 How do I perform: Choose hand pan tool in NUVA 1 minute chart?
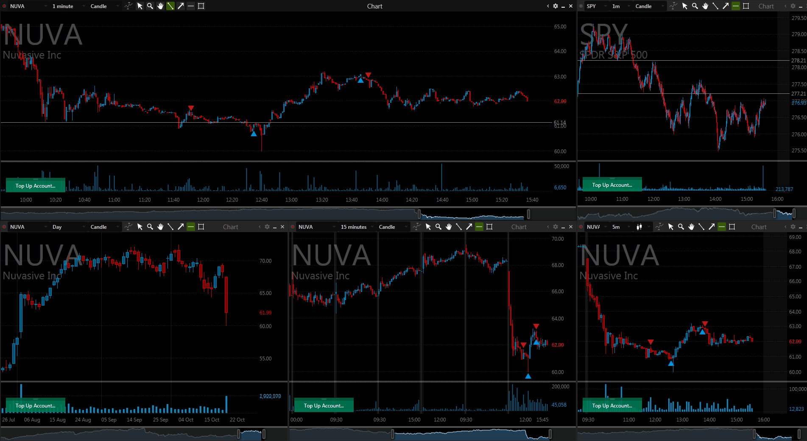[160, 6]
